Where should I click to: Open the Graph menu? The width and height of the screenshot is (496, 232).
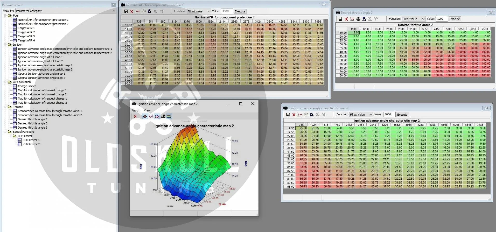tap(136, 110)
